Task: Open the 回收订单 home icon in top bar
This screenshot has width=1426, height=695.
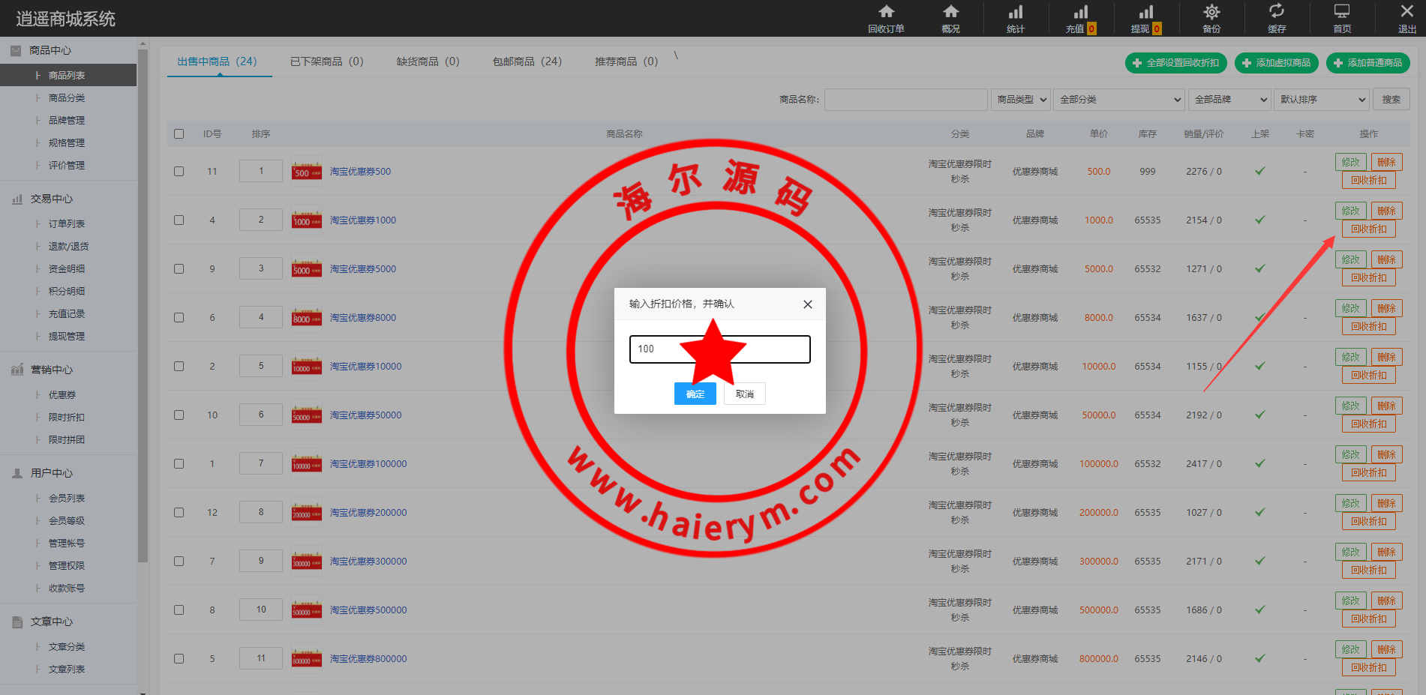Action: [886, 12]
